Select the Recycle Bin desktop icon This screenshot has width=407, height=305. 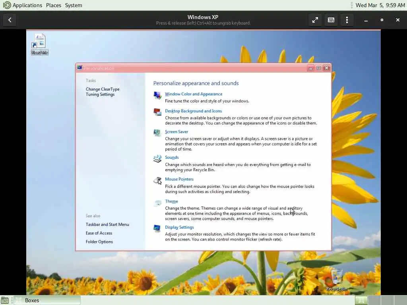337,280
